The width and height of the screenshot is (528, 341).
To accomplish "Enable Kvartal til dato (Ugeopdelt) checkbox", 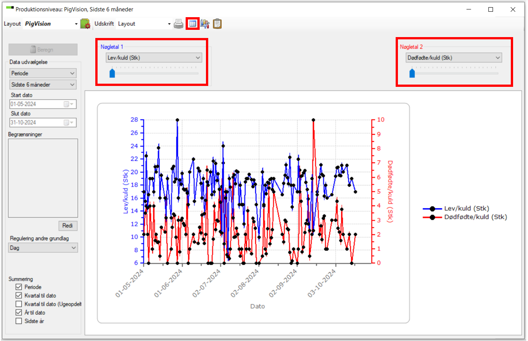I will (x=19, y=304).
